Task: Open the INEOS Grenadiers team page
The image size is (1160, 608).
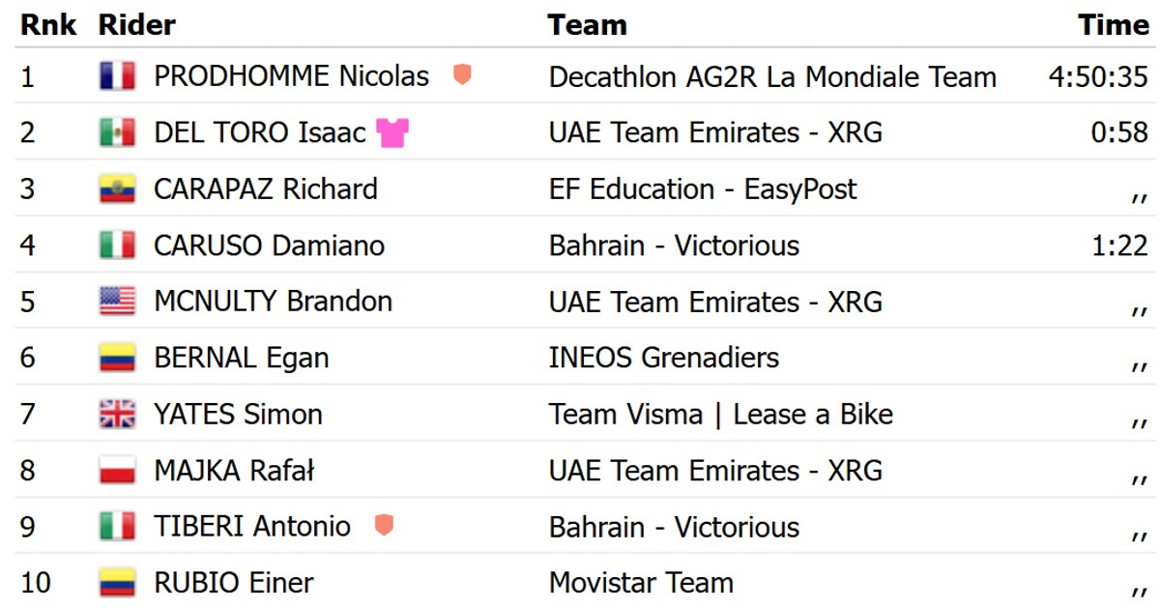Action: (663, 358)
